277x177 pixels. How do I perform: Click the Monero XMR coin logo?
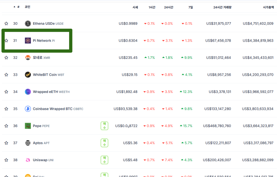tap(28, 57)
